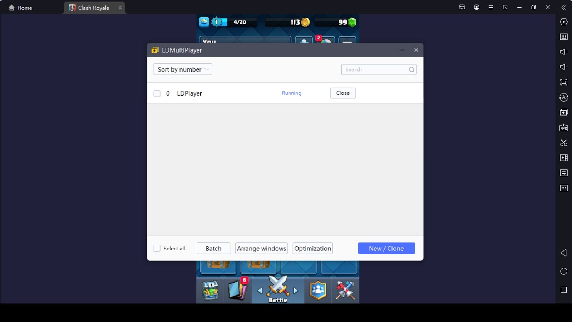Screen dimensions: 572x322
Task: Click the title bar icon right of the hamburger menu
Action: point(505,7)
